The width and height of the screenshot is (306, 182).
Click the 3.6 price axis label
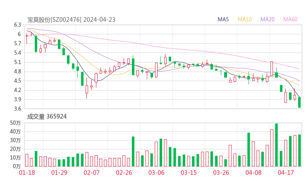[17, 109]
